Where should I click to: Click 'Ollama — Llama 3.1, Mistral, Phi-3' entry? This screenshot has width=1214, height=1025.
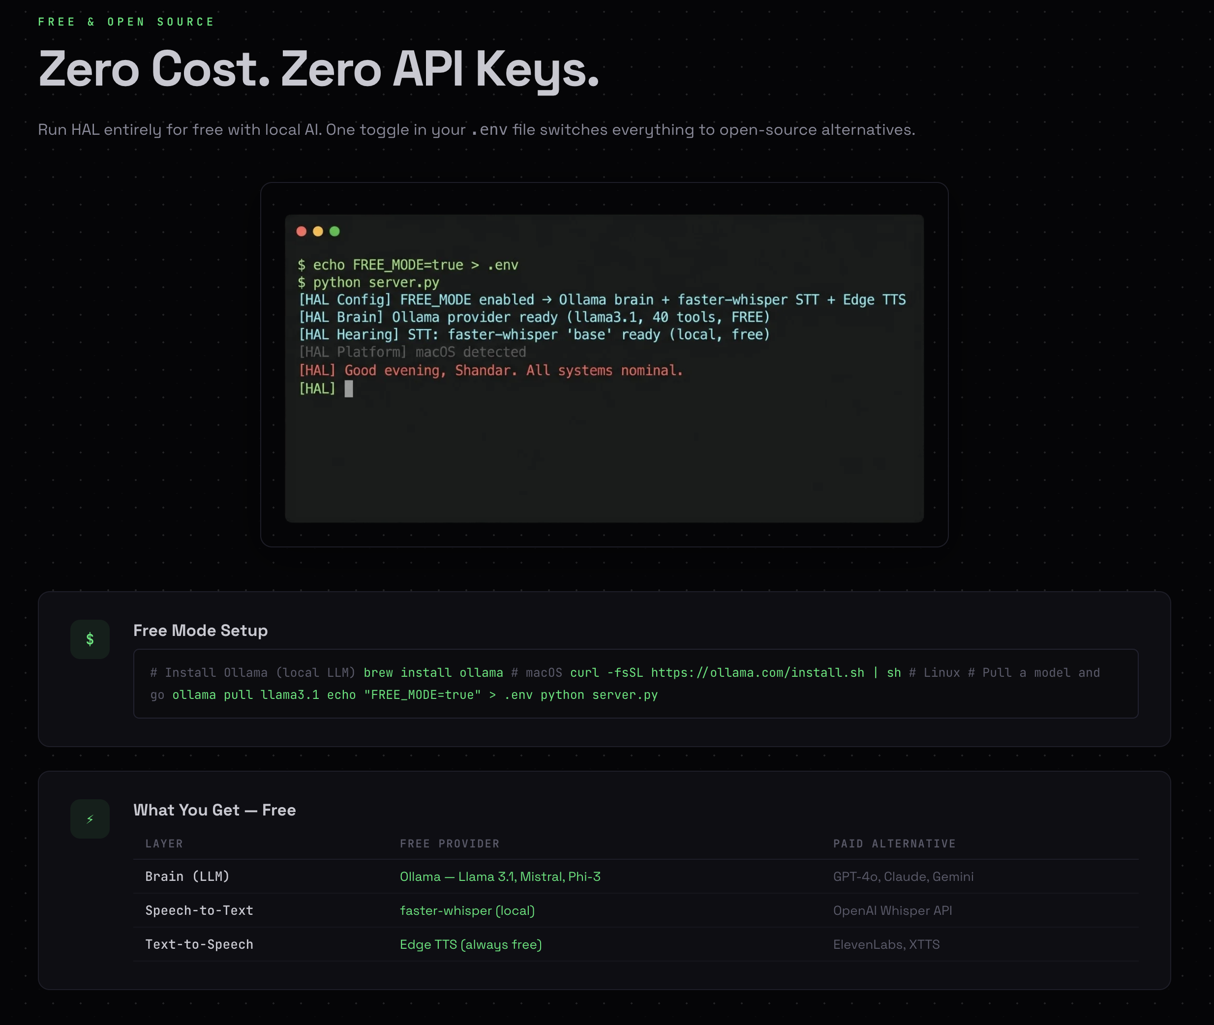click(x=500, y=876)
